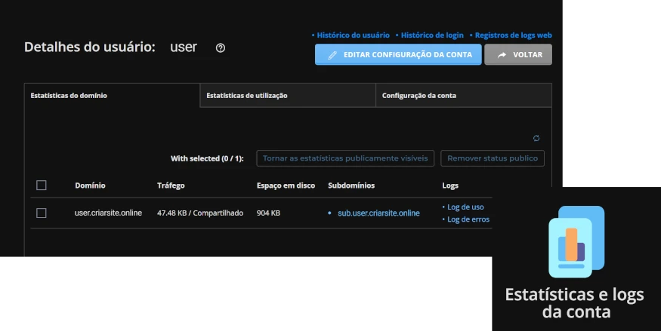Screen dimensions: 661x331
Task: Switch to Estatísticas do domínio tab
Action: (x=69, y=96)
